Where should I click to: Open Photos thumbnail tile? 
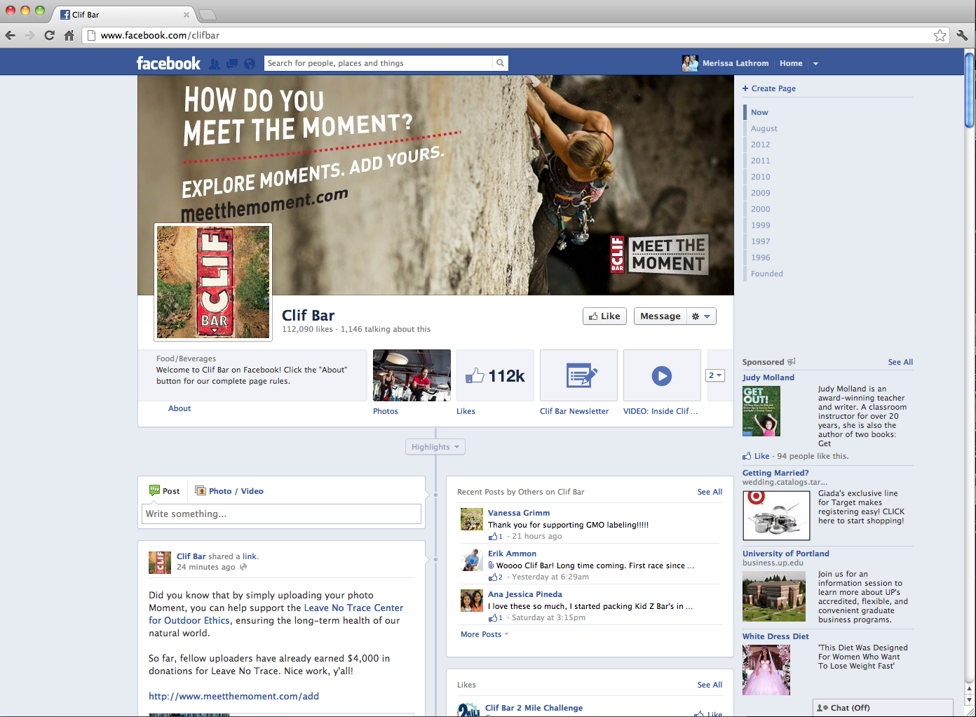point(412,375)
